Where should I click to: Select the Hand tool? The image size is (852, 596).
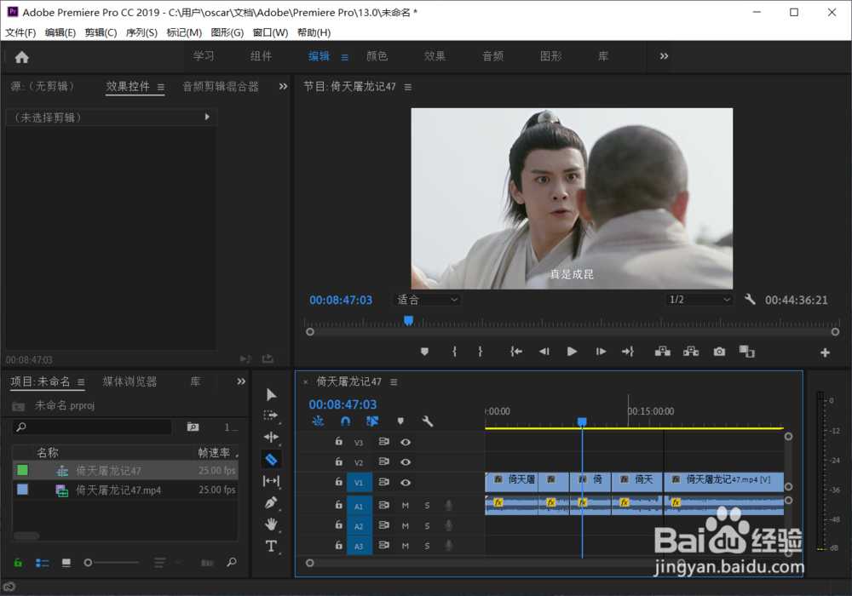(271, 524)
